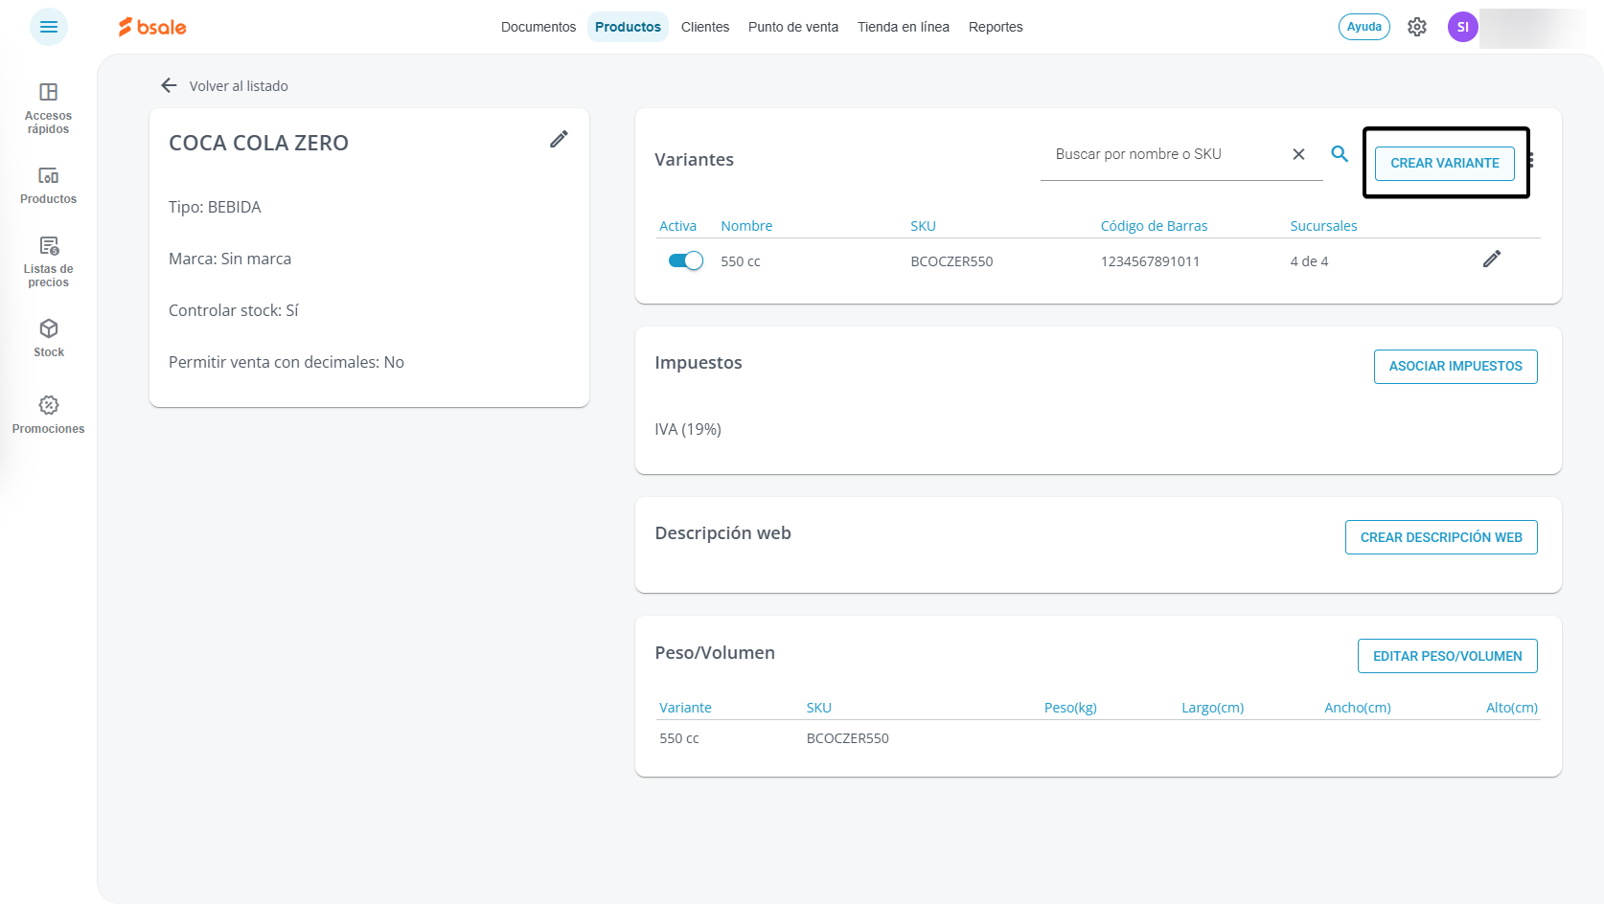Viewport: 1604px width, 904px height.
Task: Click CREAR DESCRIPCIÓN WEB button
Action: (x=1441, y=537)
